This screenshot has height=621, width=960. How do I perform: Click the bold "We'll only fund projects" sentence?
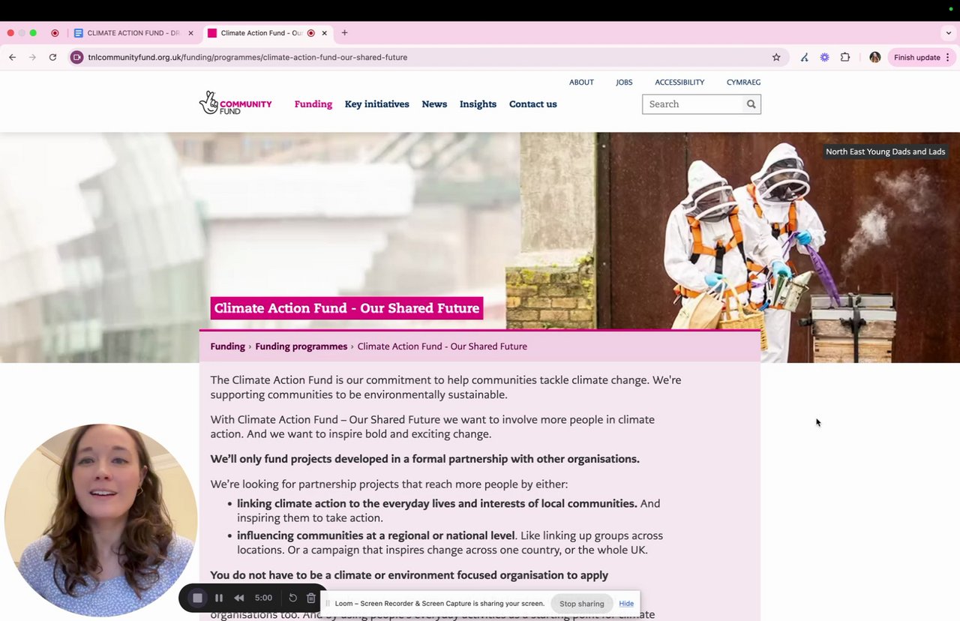tap(424, 459)
